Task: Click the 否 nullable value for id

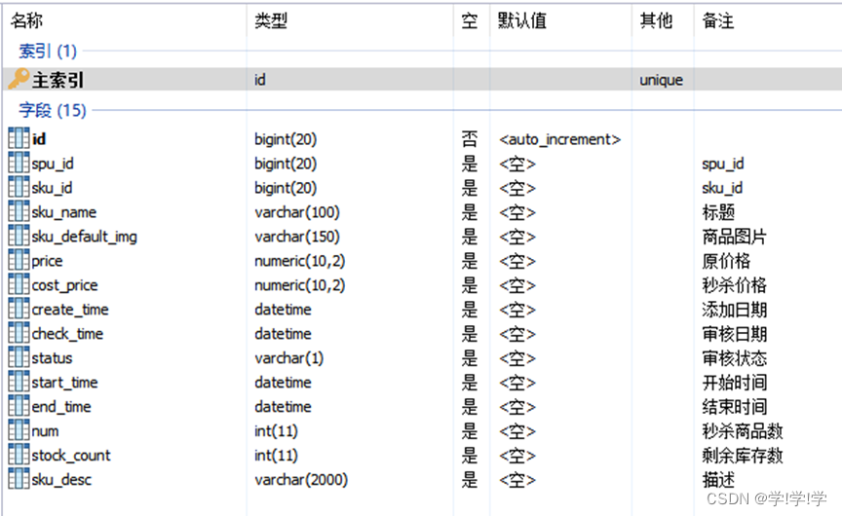Action: [x=470, y=139]
